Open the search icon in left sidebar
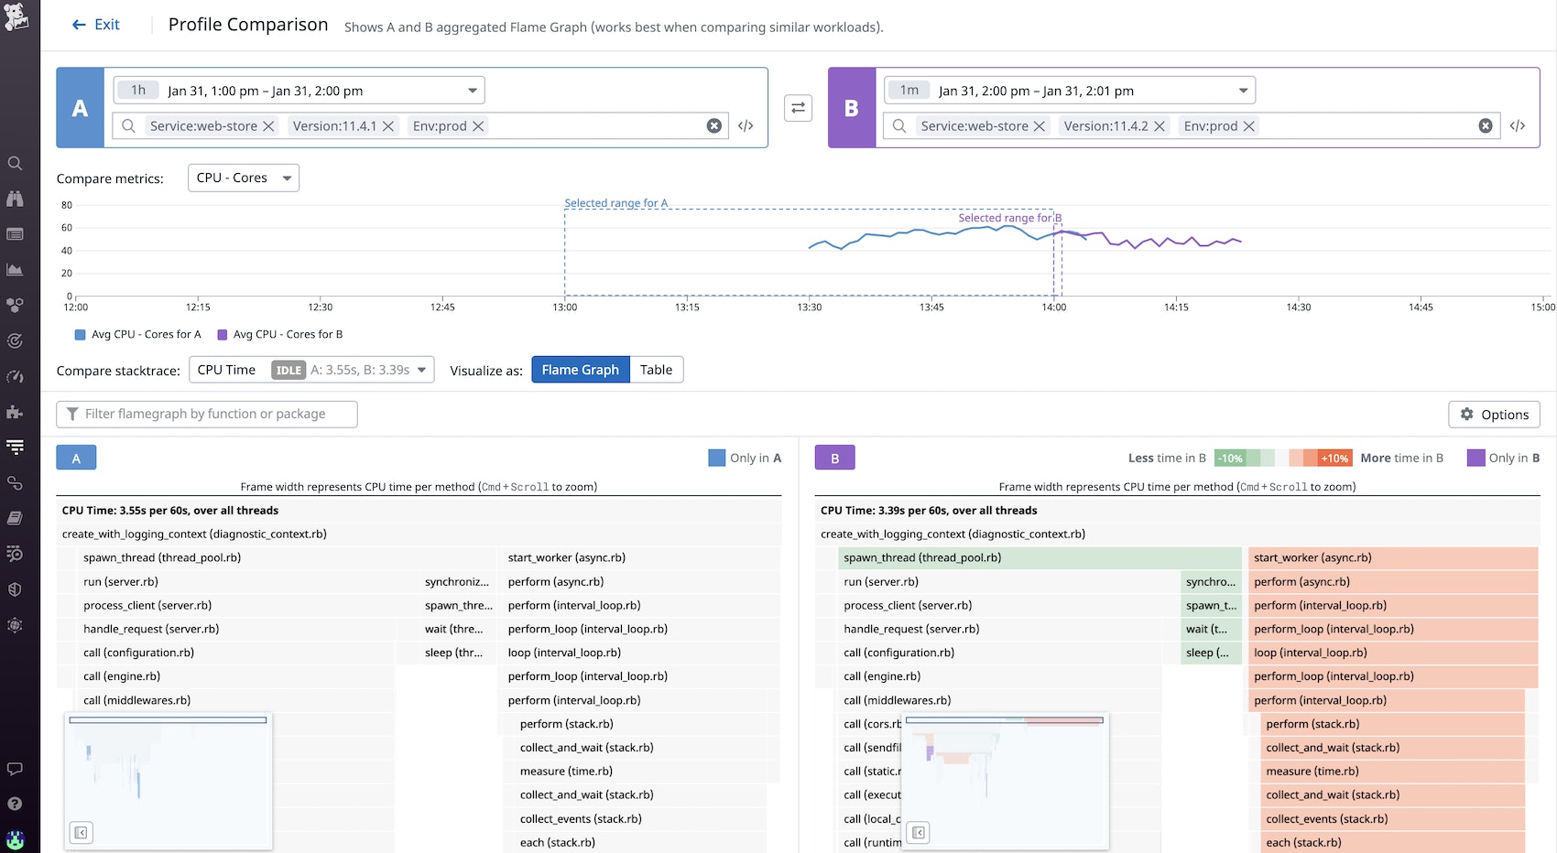The image size is (1557, 853). point(15,164)
